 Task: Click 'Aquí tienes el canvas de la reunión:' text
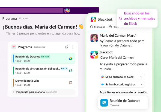[x=124, y=92]
